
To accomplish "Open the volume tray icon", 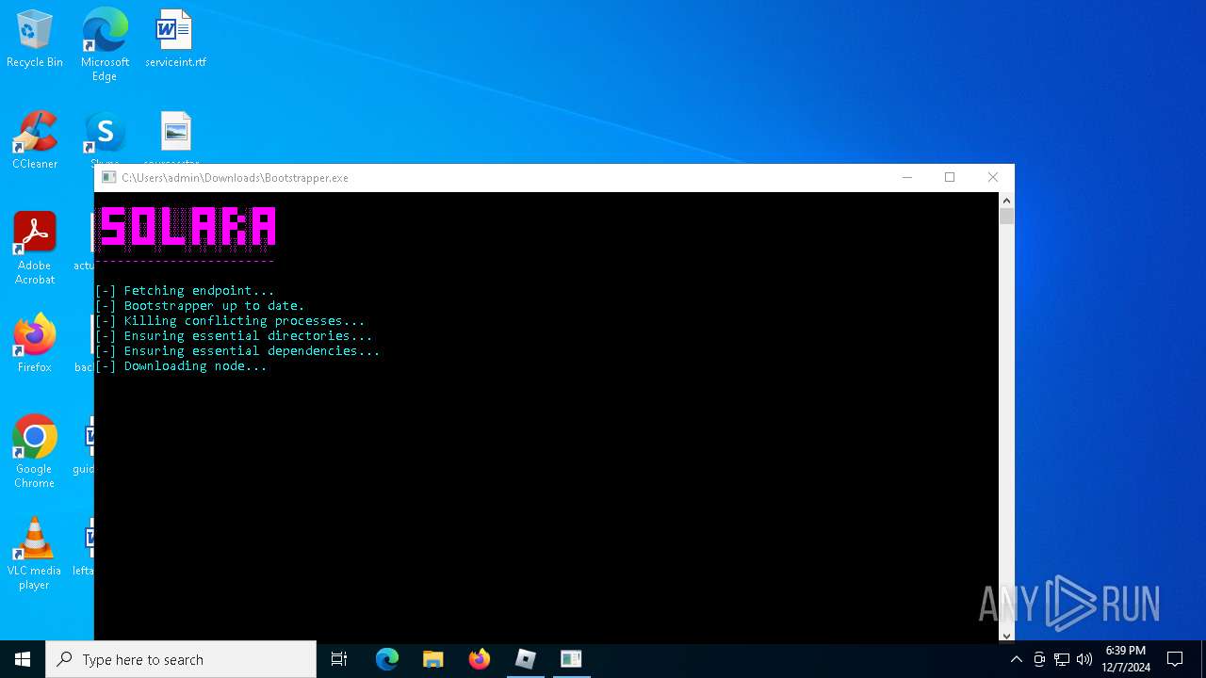I will (1084, 659).
